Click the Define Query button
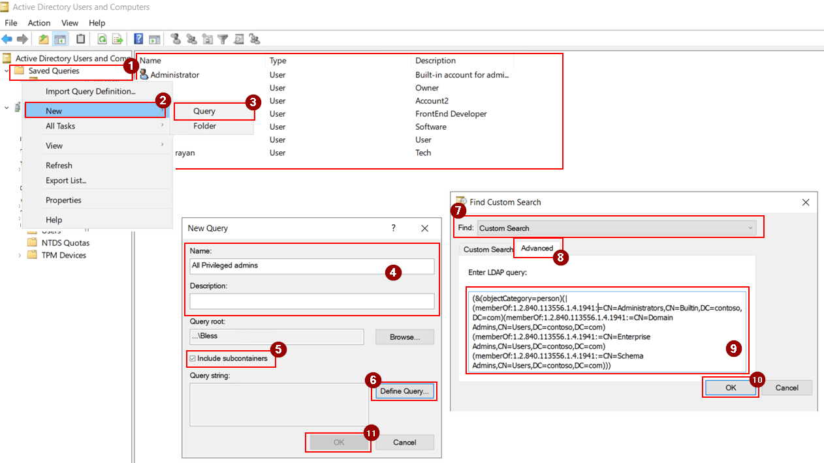Screen dimensions: 824x463 404,391
